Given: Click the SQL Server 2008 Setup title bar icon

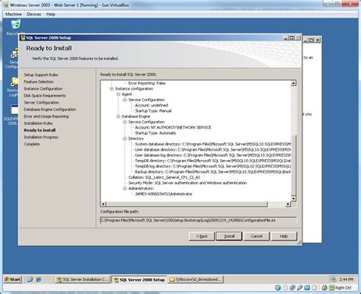Looking at the screenshot, I should pos(23,38).
